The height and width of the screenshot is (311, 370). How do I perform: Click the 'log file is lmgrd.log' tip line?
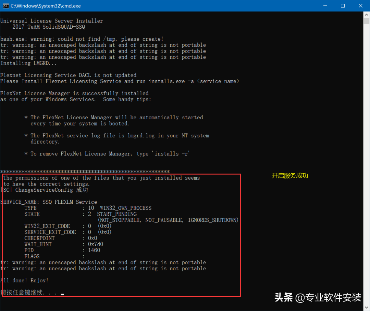117,136
